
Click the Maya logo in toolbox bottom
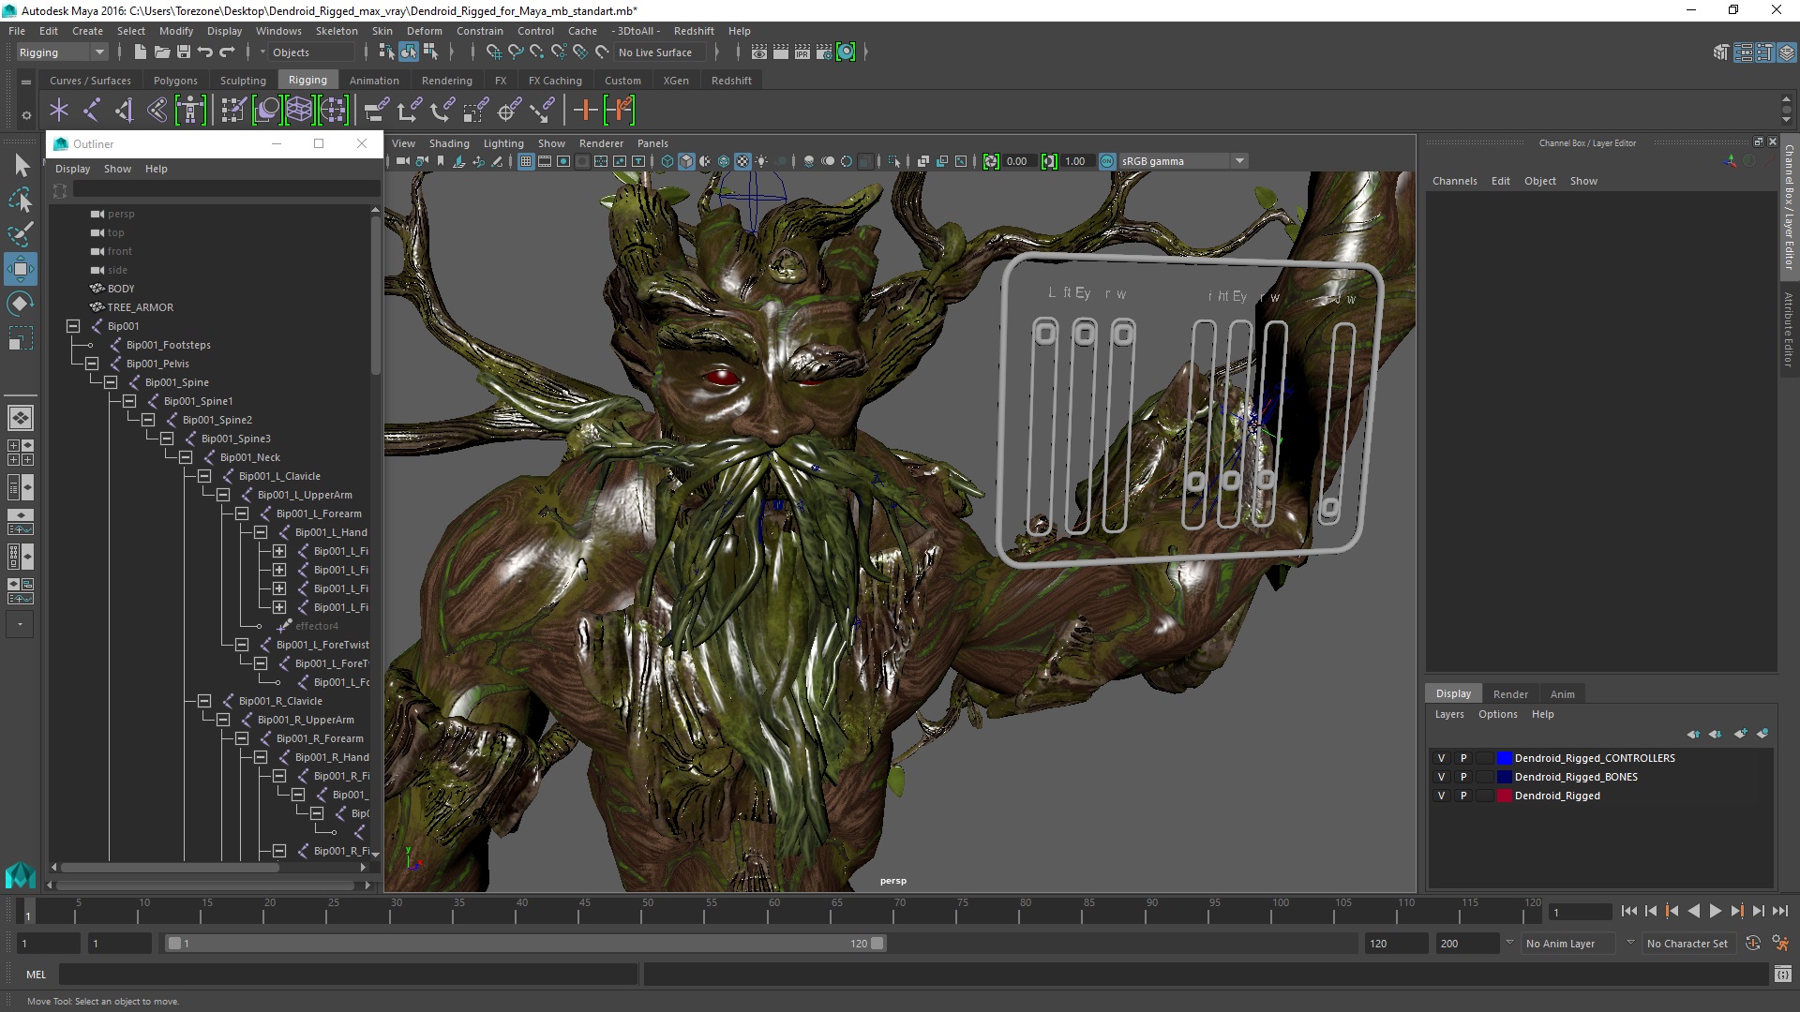(21, 874)
